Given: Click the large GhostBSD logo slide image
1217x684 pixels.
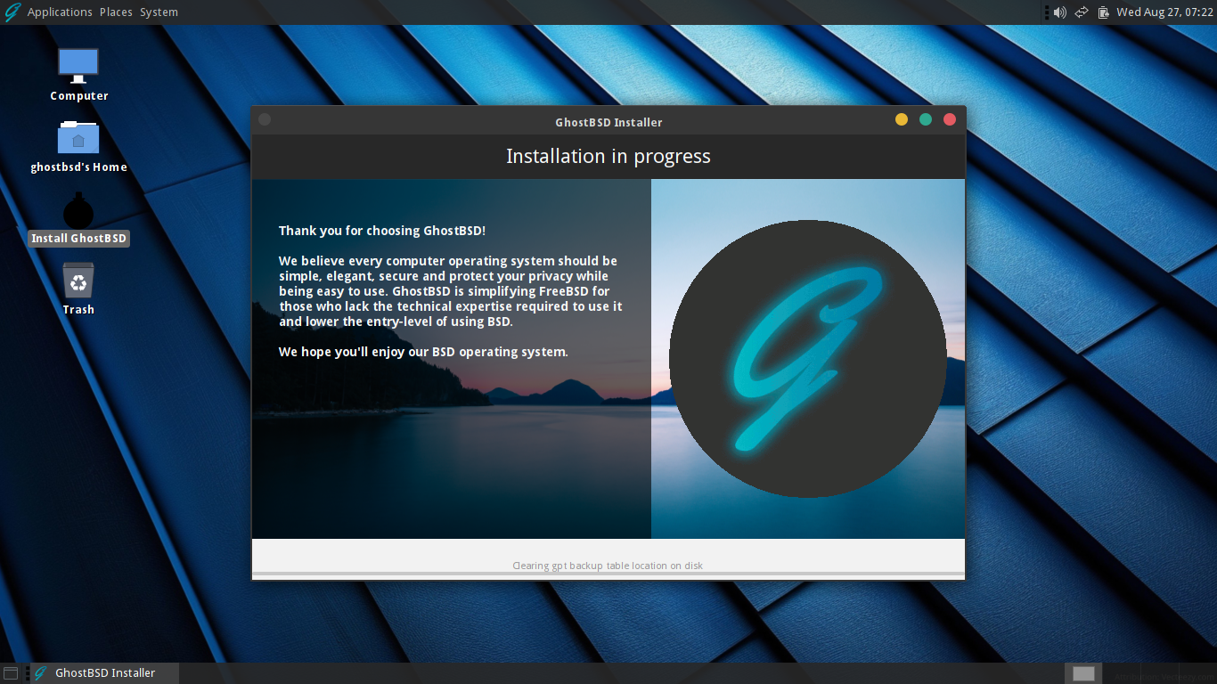Looking at the screenshot, I should point(808,359).
